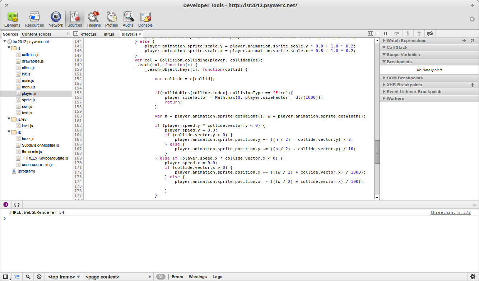Search in the developer tools
This screenshot has height=281, width=479.
(x=28, y=277)
